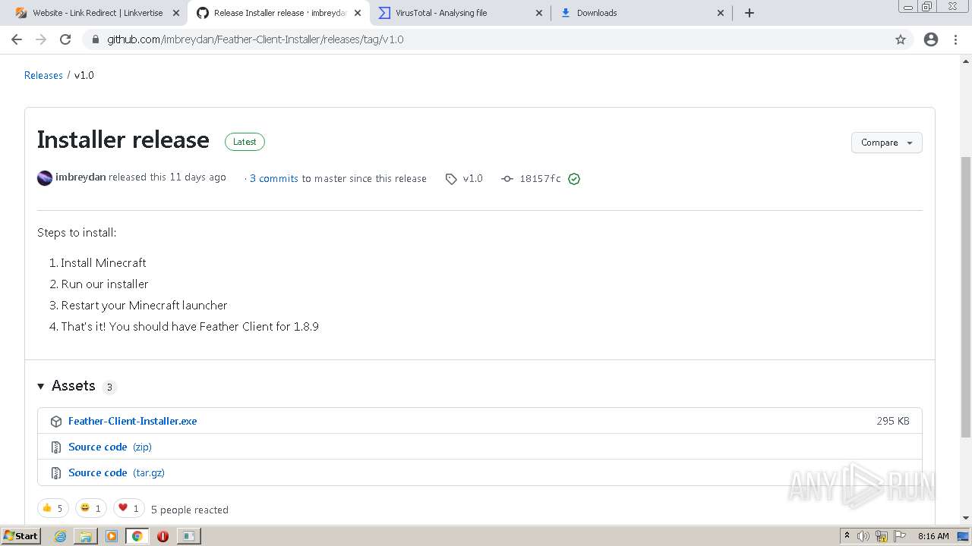Click the '5 people reacted' text

[x=190, y=510]
